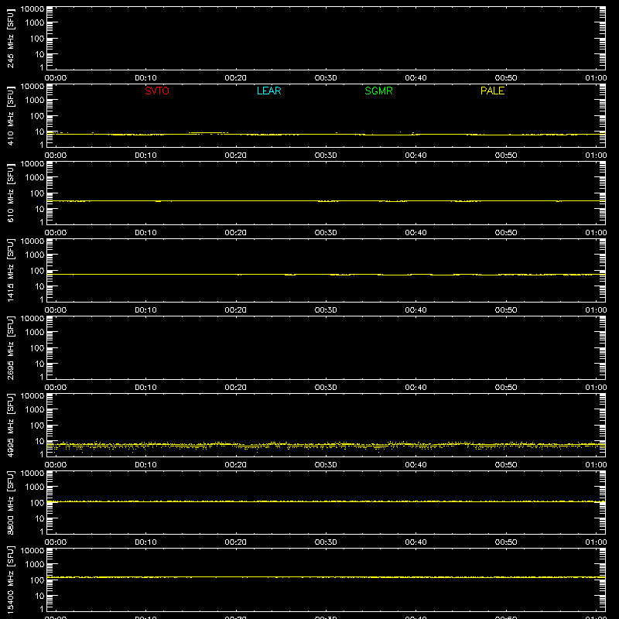Image resolution: width=619 pixels, height=619 pixels.
Task: Select the 245 MHz [SFU] axis label
Action: (10, 39)
